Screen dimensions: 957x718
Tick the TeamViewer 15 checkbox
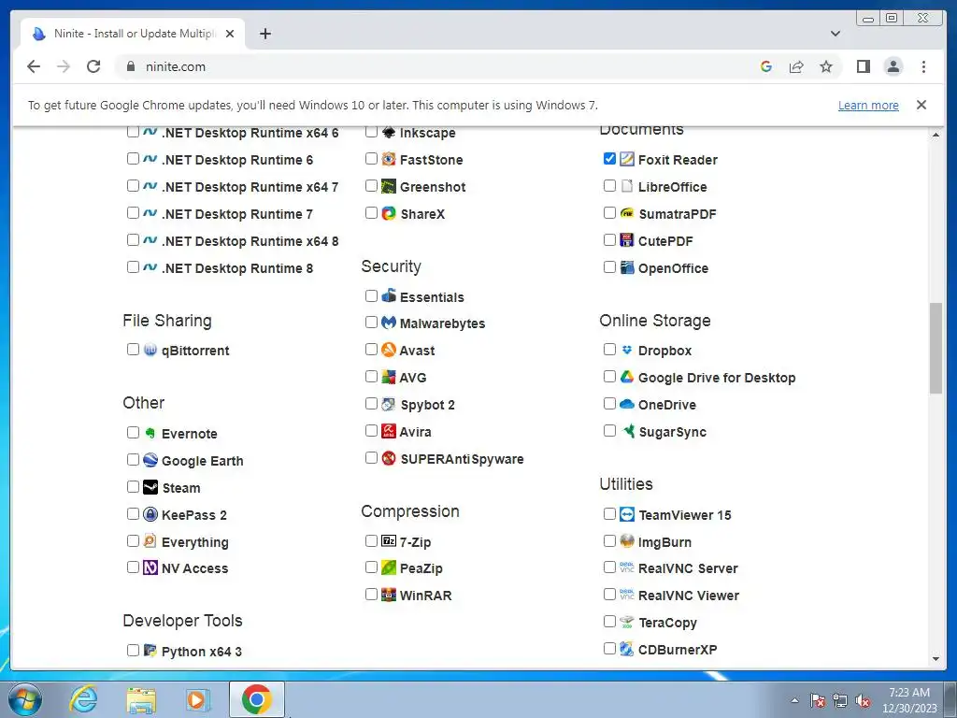point(609,513)
